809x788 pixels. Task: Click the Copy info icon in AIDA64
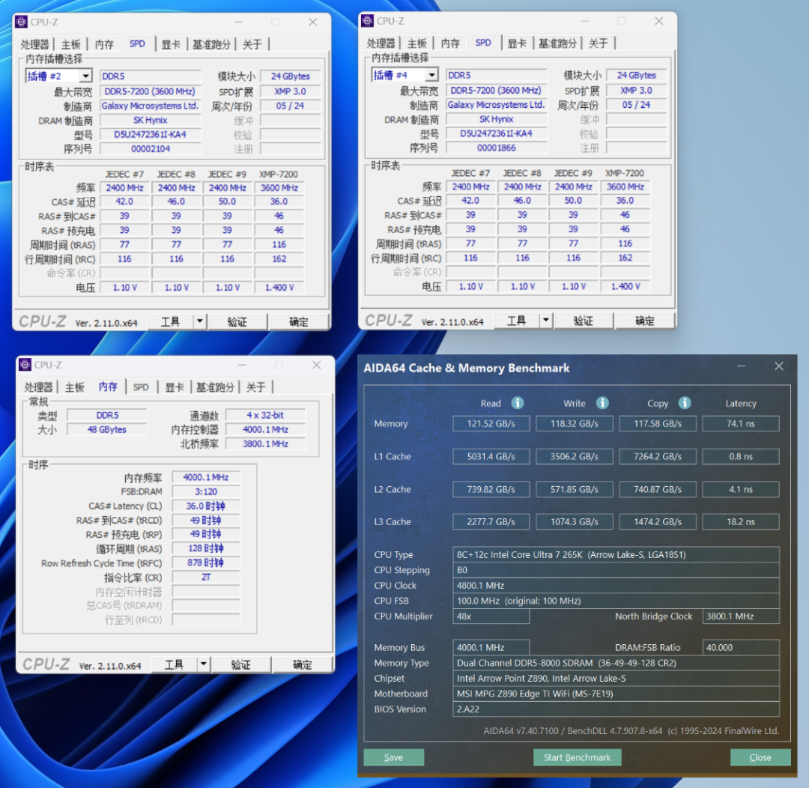[685, 403]
